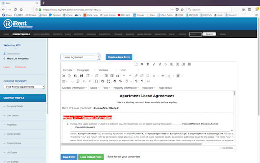
Task: Insert an anchor bookmark
Action: click(x=148, y=76)
